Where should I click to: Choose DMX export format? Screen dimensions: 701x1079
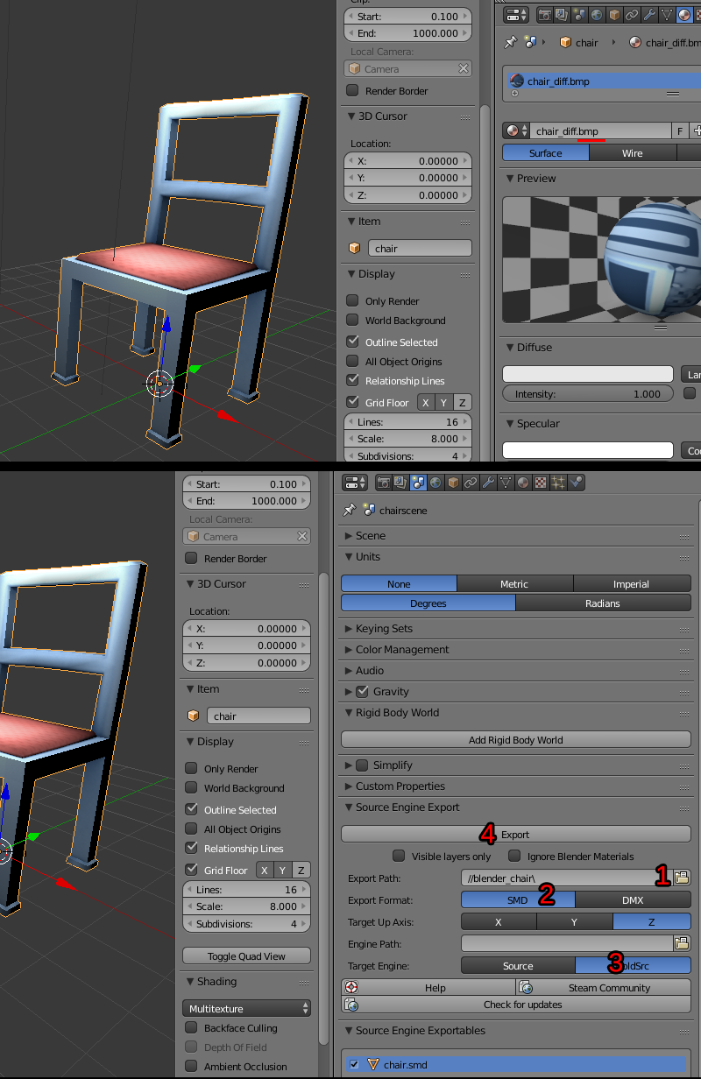[x=633, y=899]
